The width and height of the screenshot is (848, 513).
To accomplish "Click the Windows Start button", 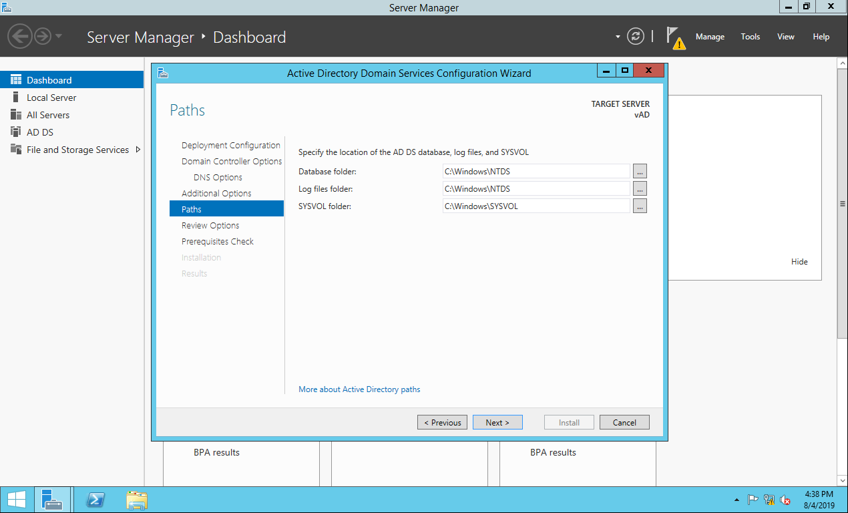I will 16,500.
